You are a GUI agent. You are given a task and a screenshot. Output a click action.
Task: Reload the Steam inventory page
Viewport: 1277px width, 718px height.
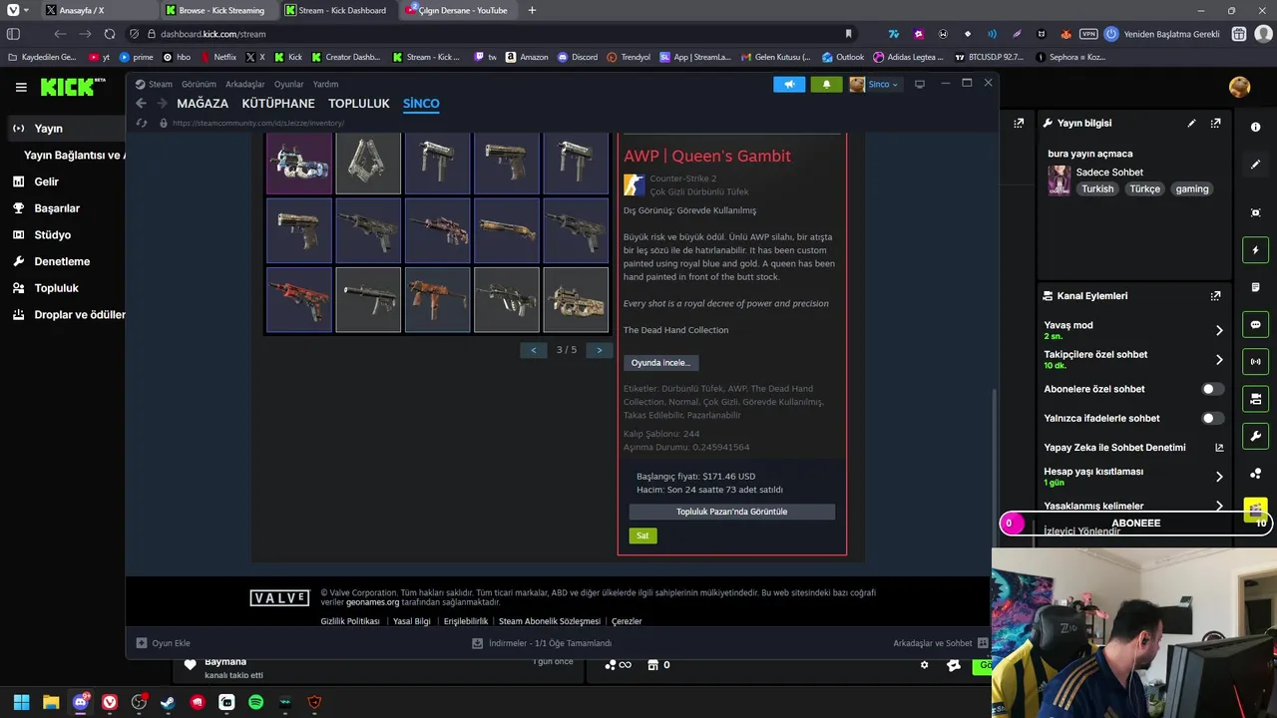pos(141,123)
